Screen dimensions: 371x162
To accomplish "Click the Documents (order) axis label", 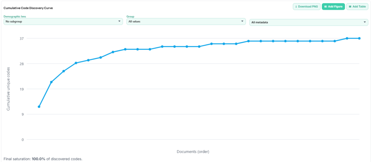I will [193, 151].
